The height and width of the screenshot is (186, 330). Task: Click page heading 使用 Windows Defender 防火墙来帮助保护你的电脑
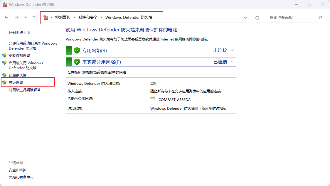click(122, 30)
